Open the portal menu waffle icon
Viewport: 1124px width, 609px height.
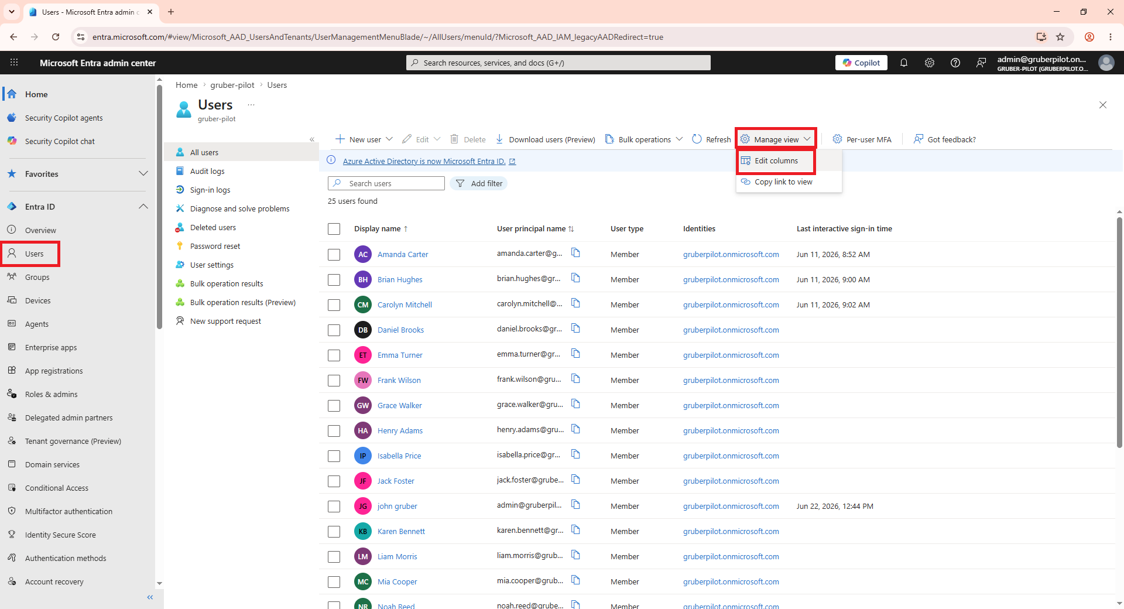click(x=14, y=63)
